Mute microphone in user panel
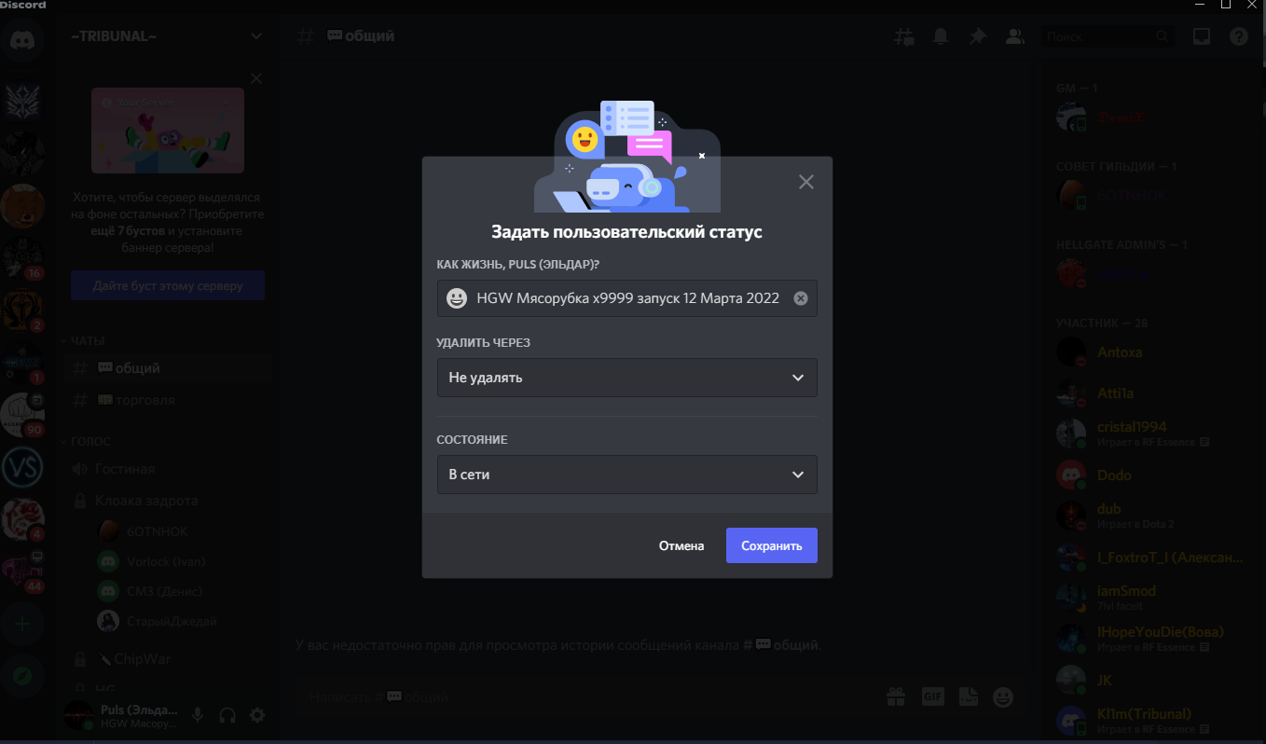The width and height of the screenshot is (1266, 744). (197, 715)
